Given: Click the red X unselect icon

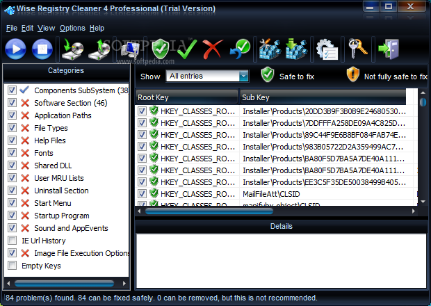Looking at the screenshot, I should click(213, 49).
